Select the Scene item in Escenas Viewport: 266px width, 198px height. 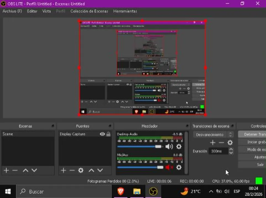[28, 134]
